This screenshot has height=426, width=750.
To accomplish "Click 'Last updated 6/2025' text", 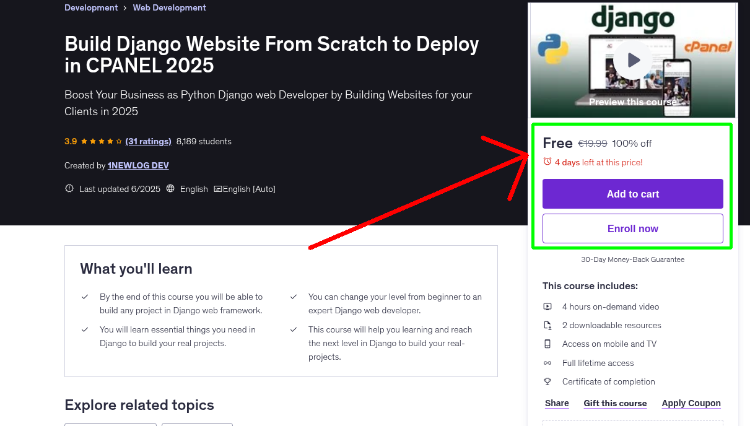I will [x=120, y=189].
